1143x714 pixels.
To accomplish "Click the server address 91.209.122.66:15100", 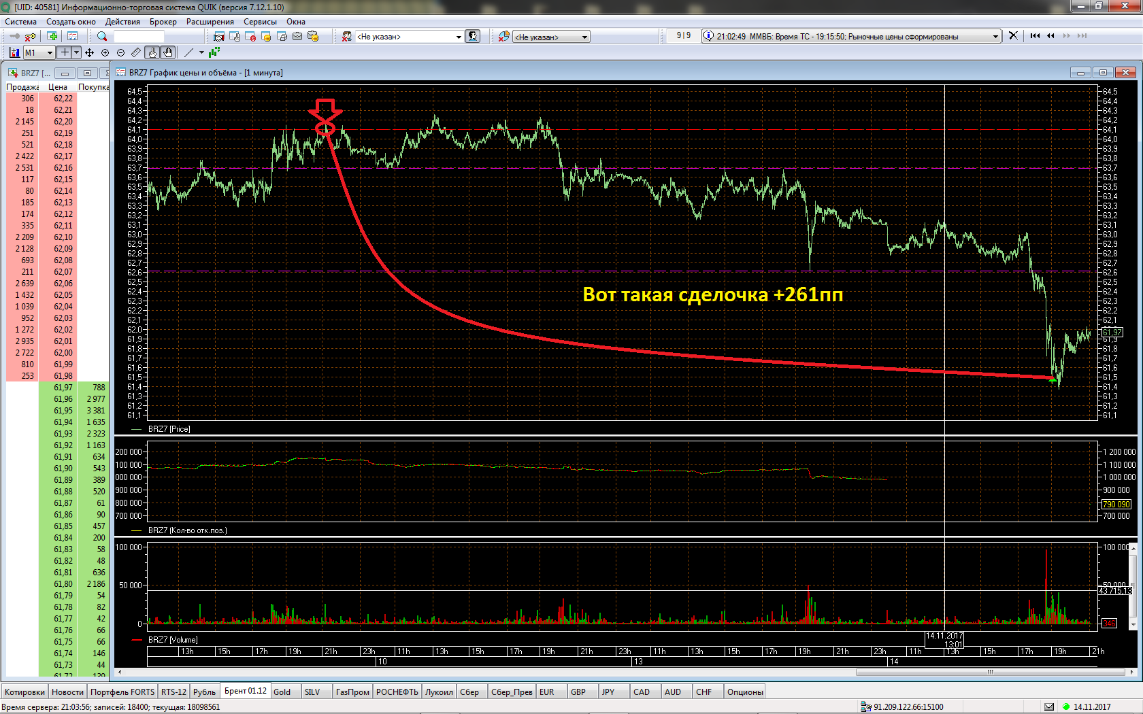I will tap(908, 707).
